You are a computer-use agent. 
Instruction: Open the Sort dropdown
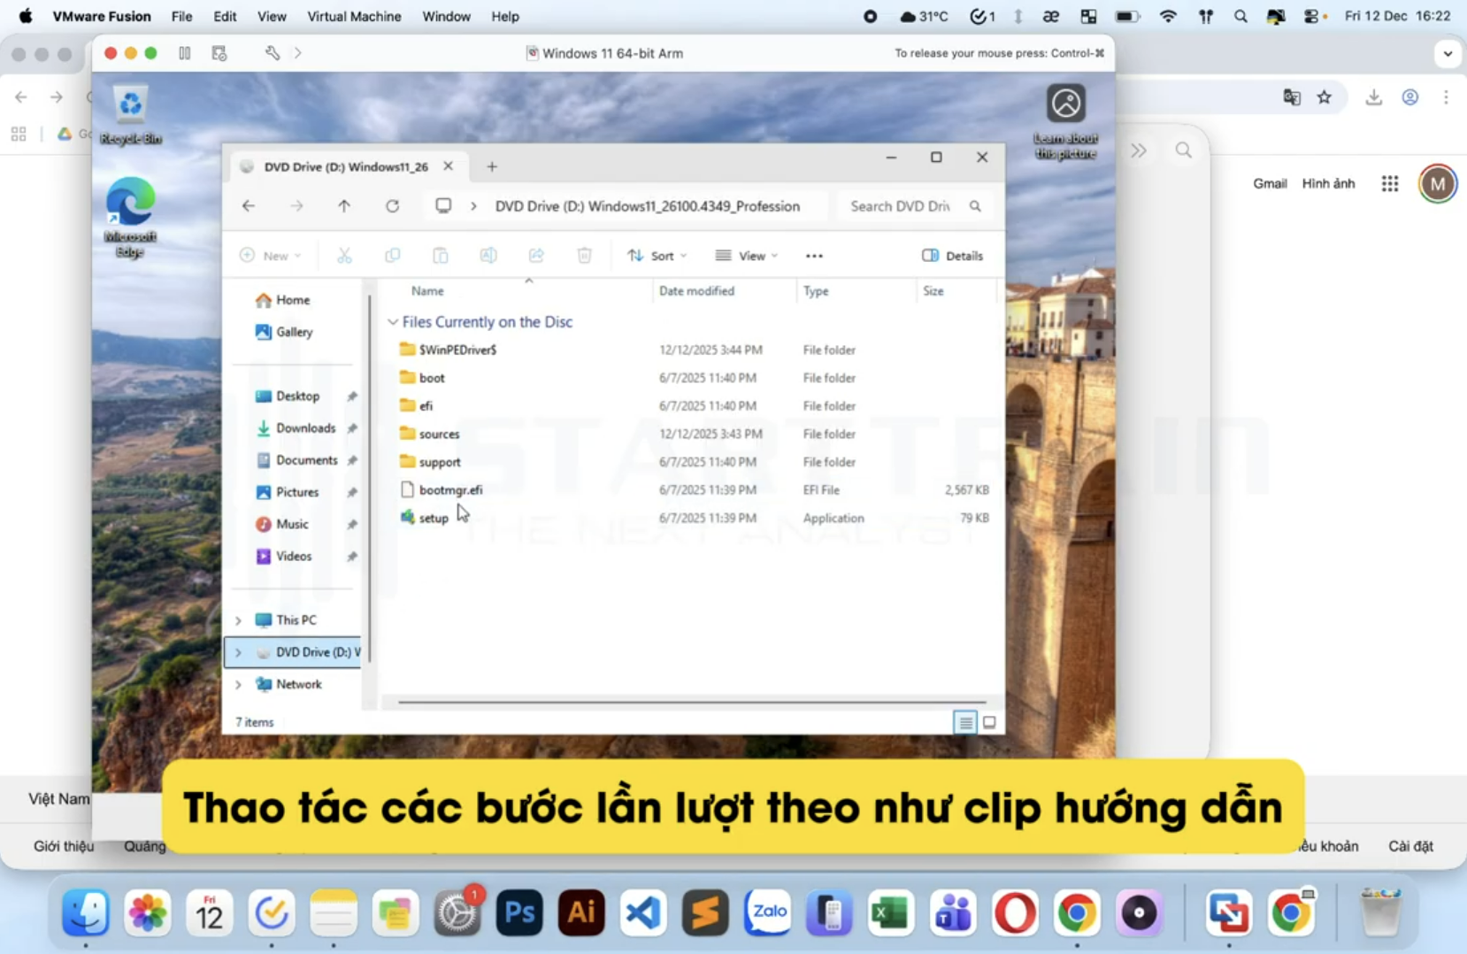[x=657, y=255]
